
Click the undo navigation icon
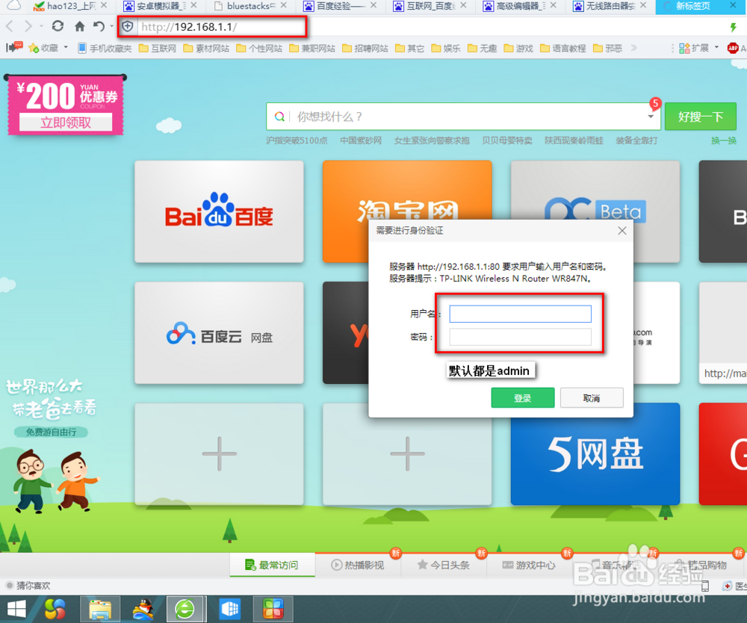[99, 25]
